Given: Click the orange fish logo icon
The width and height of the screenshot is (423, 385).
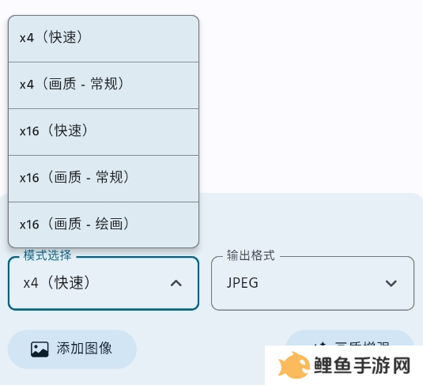Looking at the screenshot, I should pos(294,364).
